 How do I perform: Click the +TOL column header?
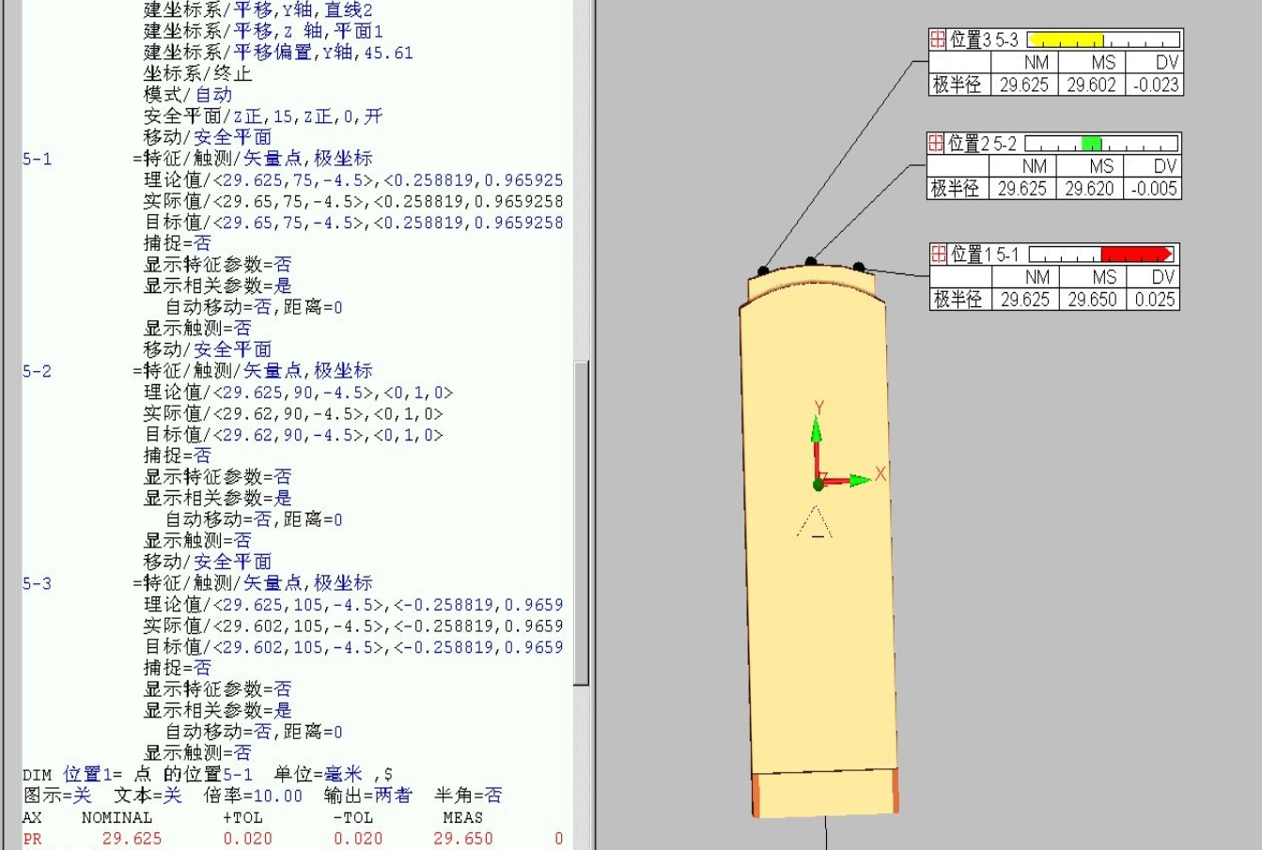(x=243, y=817)
